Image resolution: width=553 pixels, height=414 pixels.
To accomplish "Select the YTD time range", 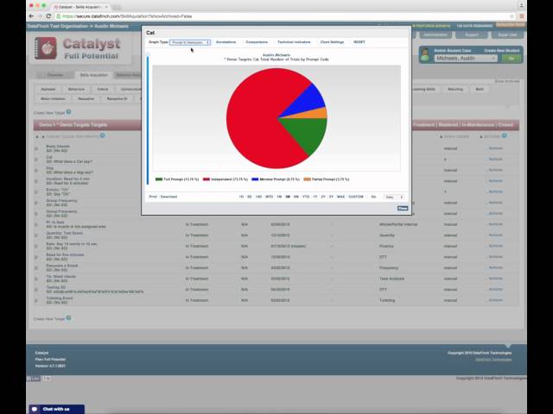I will point(306,197).
